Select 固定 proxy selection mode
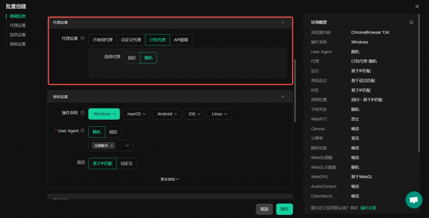429x218 pixels. tap(132, 58)
